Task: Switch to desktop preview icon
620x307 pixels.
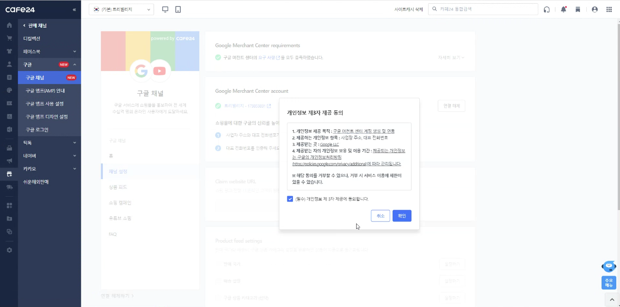Action: [166, 9]
